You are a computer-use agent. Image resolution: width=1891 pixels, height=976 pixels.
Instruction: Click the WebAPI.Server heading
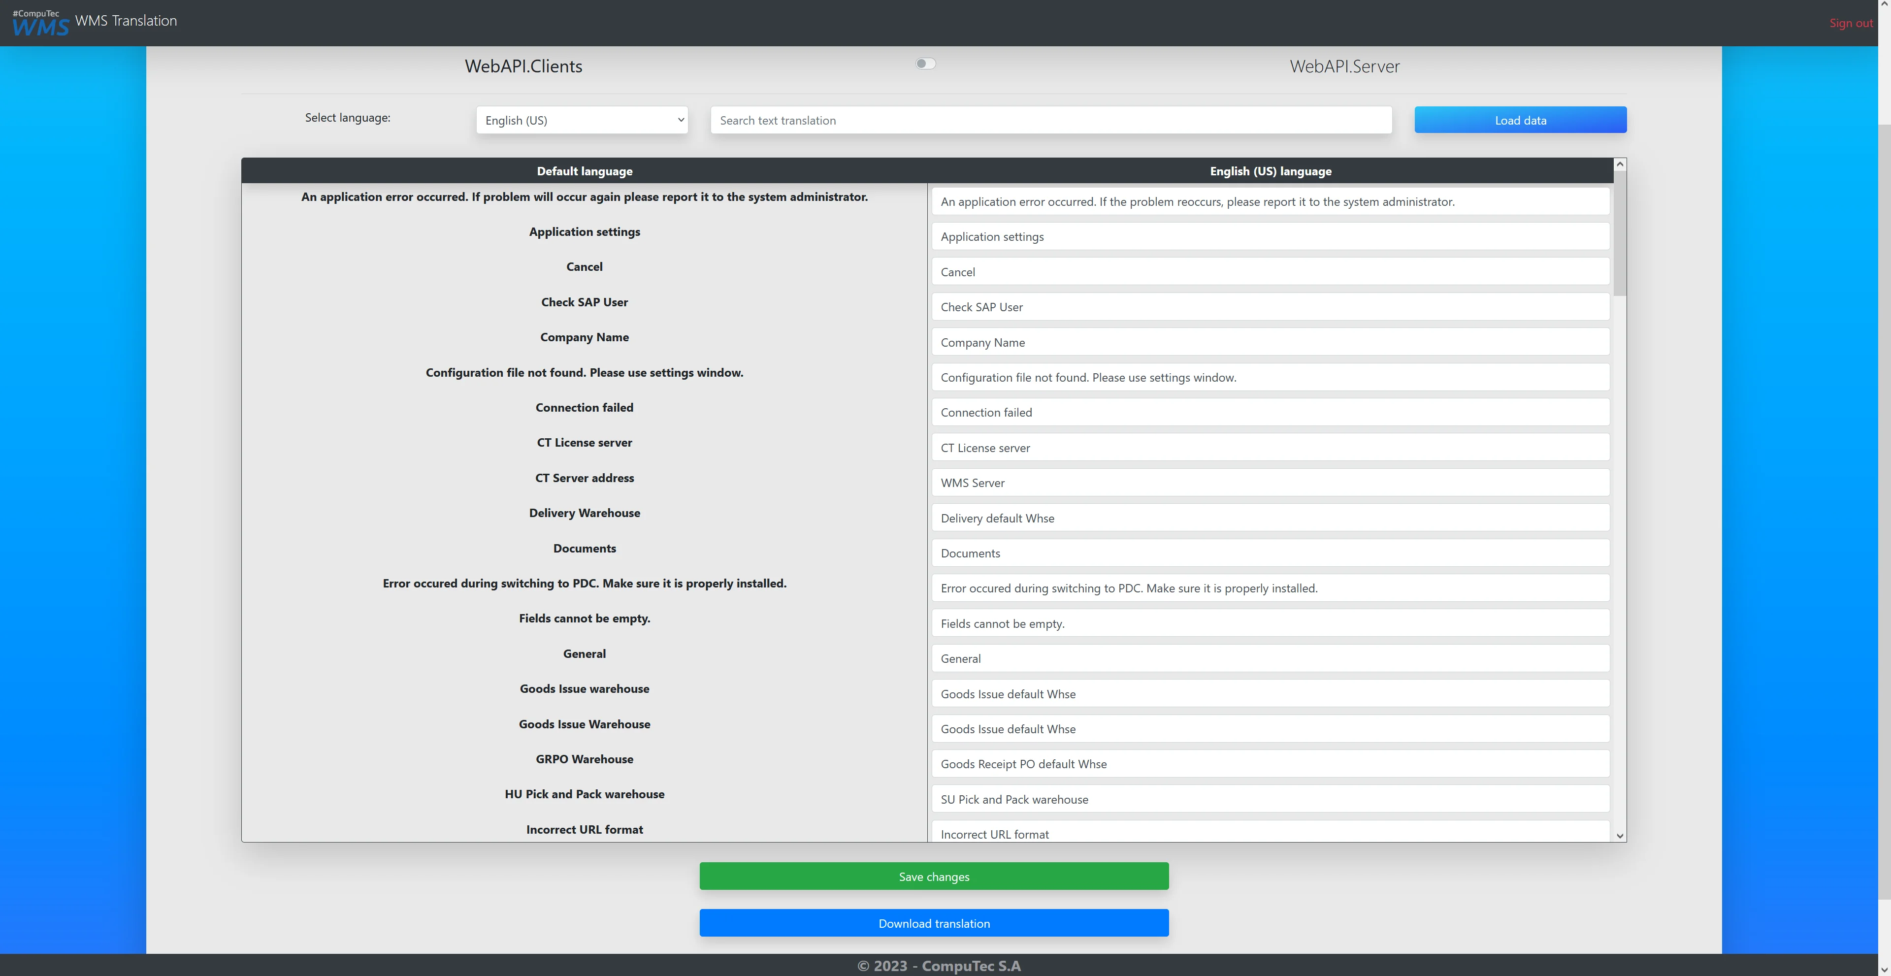click(1344, 66)
